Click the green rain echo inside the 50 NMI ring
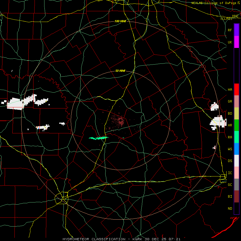The image size is (241, 241). [99, 138]
